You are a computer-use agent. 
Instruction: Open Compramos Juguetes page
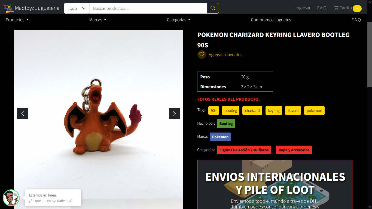[x=271, y=20]
